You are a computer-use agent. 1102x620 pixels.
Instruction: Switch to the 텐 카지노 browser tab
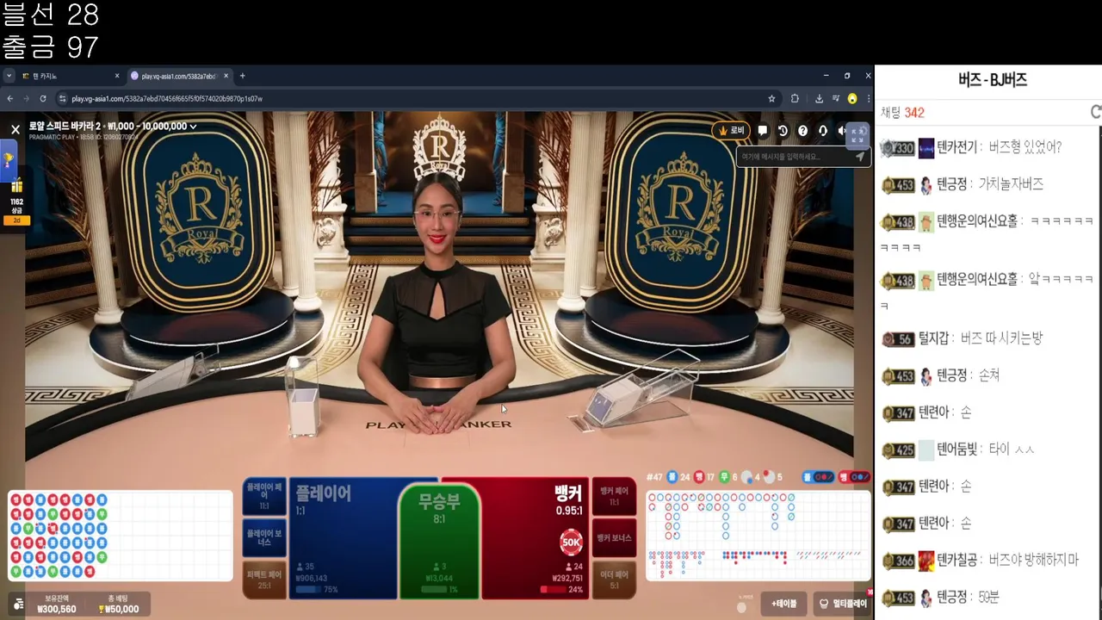[x=71, y=76]
